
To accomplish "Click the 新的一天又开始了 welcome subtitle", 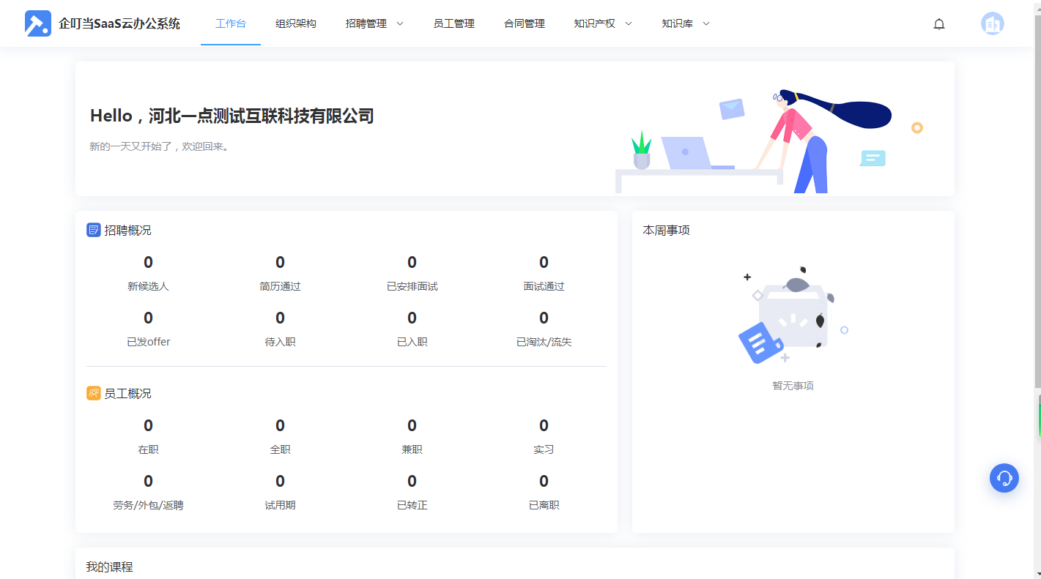I will tap(160, 146).
